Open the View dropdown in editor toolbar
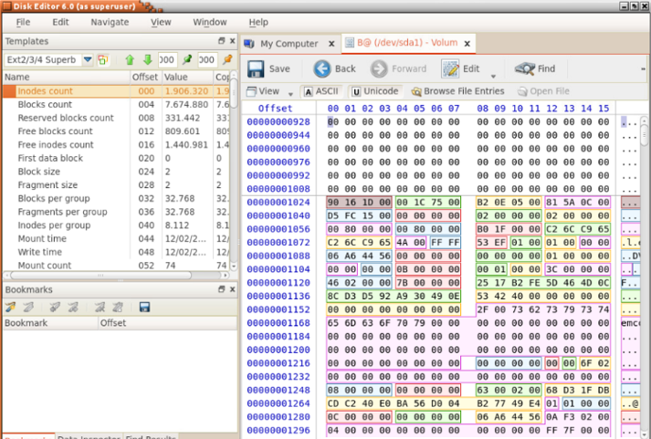 [290, 93]
